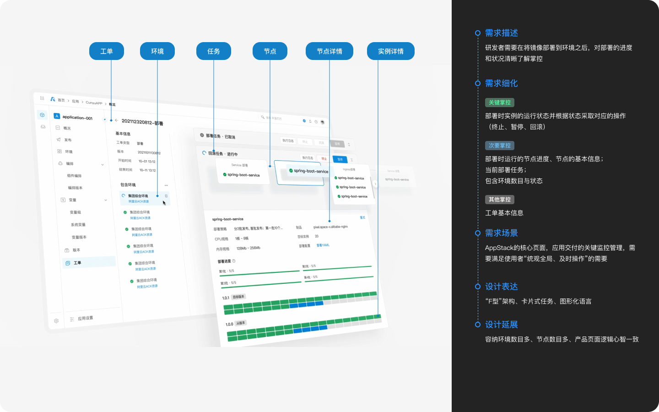Click 回滚 in the 部署任务 row
The image size is (659, 412).
coord(321,143)
